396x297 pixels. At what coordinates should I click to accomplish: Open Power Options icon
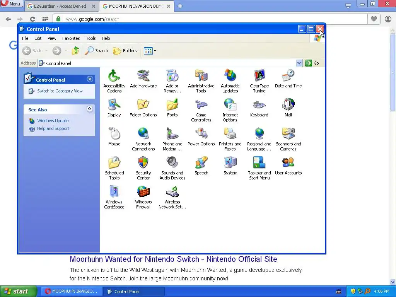pos(201,137)
